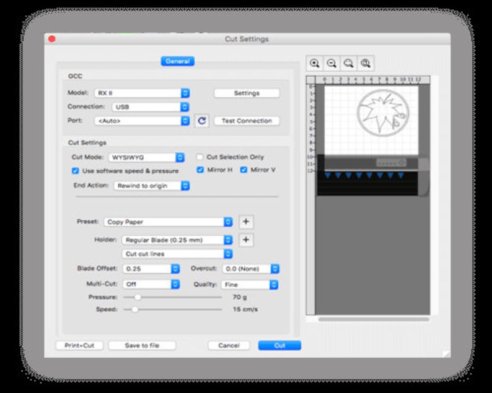
Task: Open the Port dropdown showing Auto
Action: [x=142, y=121]
